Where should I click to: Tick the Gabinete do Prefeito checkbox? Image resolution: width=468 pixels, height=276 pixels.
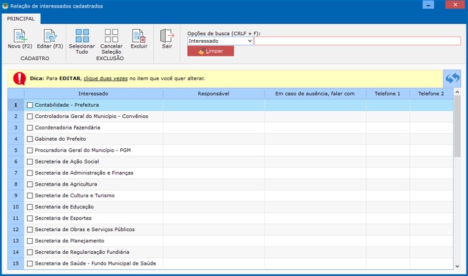[30, 139]
